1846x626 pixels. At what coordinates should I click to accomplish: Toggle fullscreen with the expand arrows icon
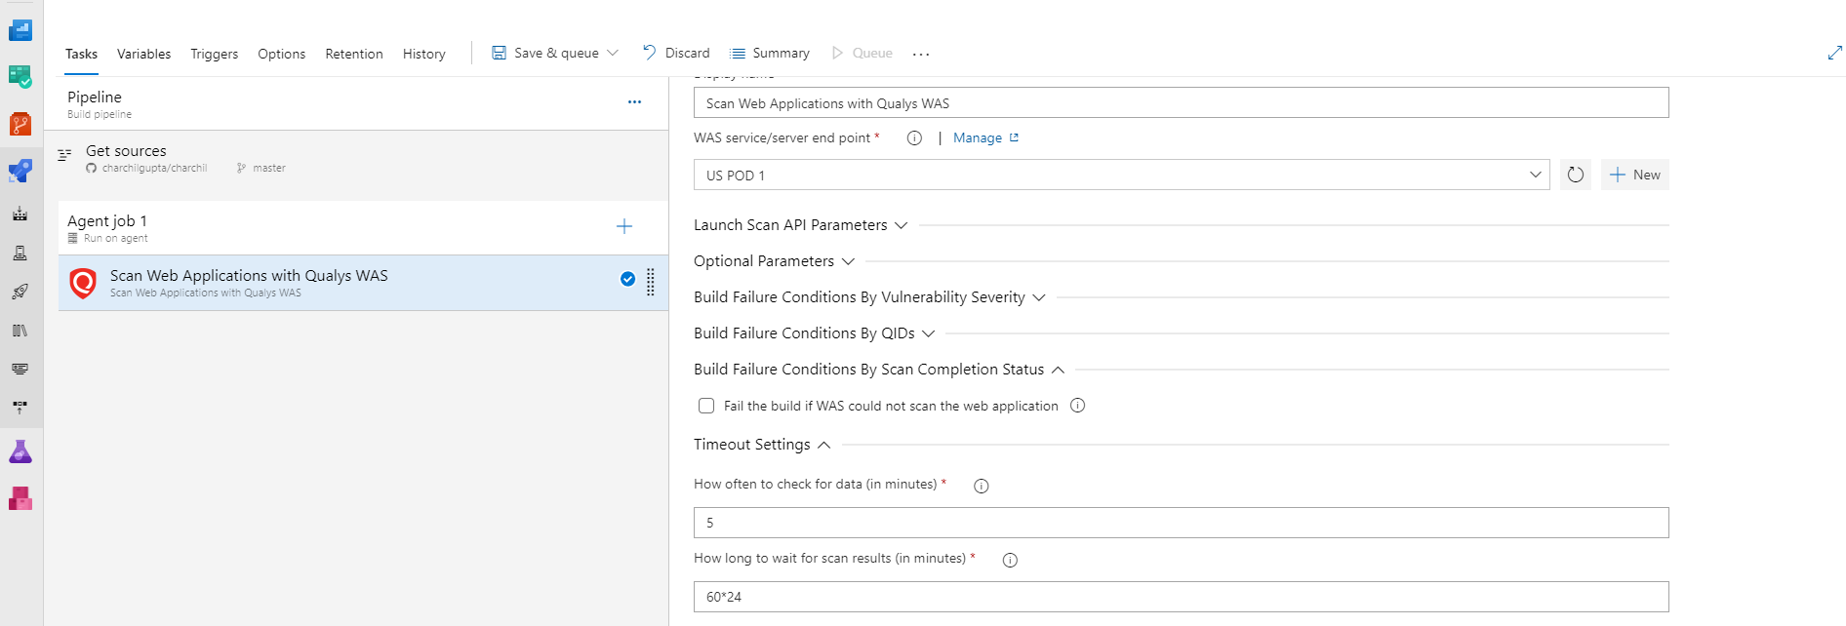tap(1834, 54)
